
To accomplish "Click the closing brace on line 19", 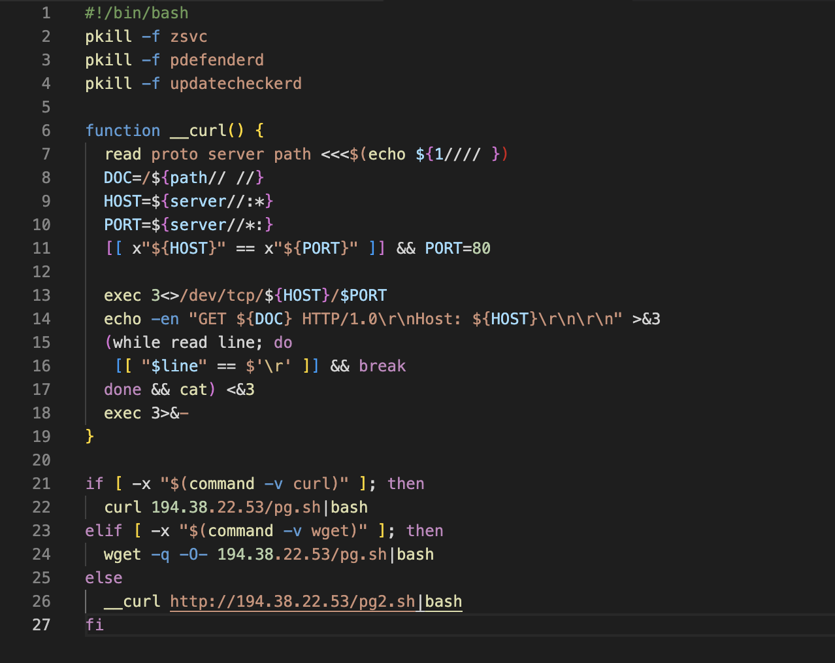I will click(x=90, y=437).
